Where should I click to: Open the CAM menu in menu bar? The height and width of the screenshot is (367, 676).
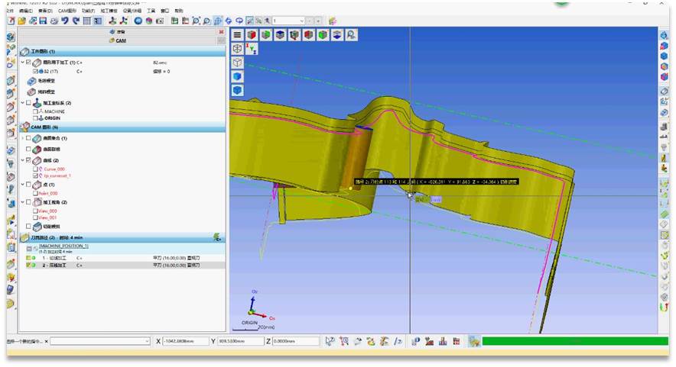67,11
